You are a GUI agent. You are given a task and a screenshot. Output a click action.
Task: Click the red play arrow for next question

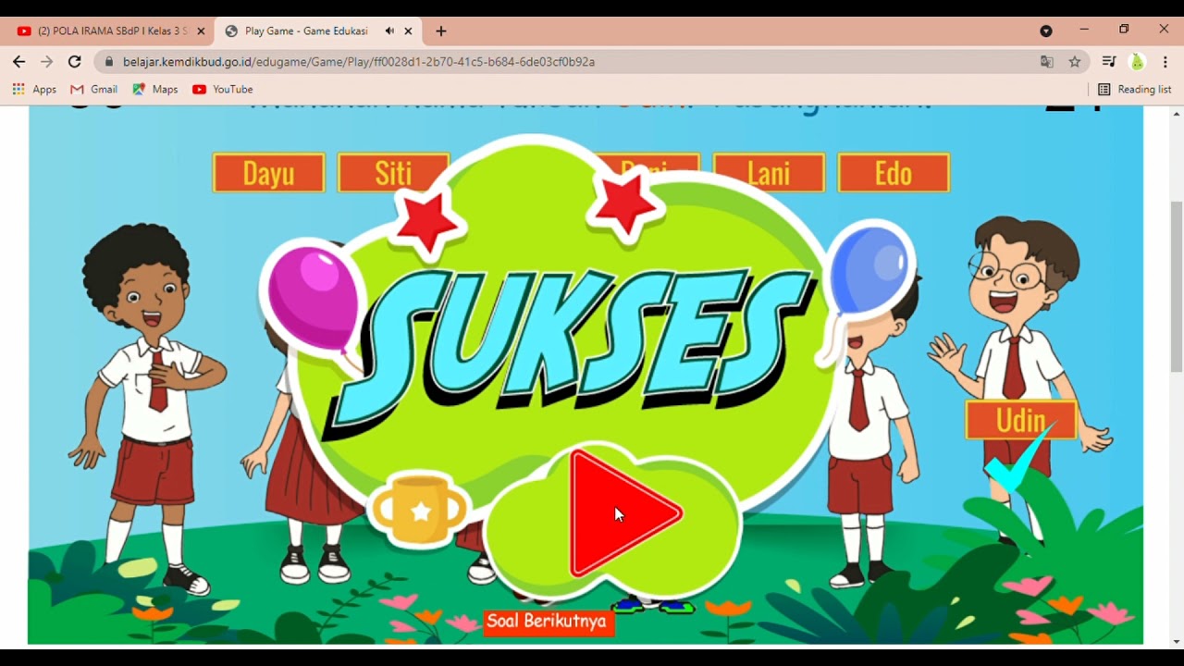click(x=625, y=514)
